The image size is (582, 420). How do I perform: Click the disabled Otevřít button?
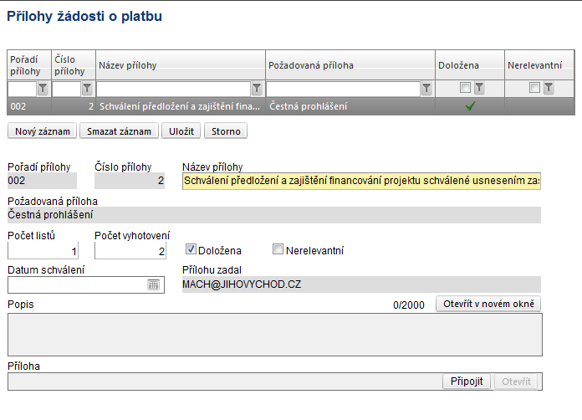point(516,382)
